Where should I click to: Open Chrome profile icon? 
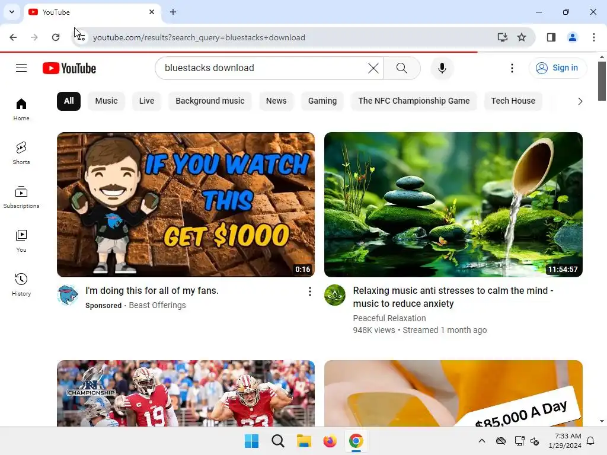pos(572,37)
